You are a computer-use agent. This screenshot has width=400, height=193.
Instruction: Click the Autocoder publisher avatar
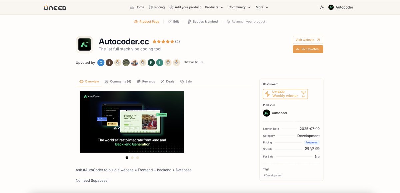pyautogui.click(x=267, y=113)
